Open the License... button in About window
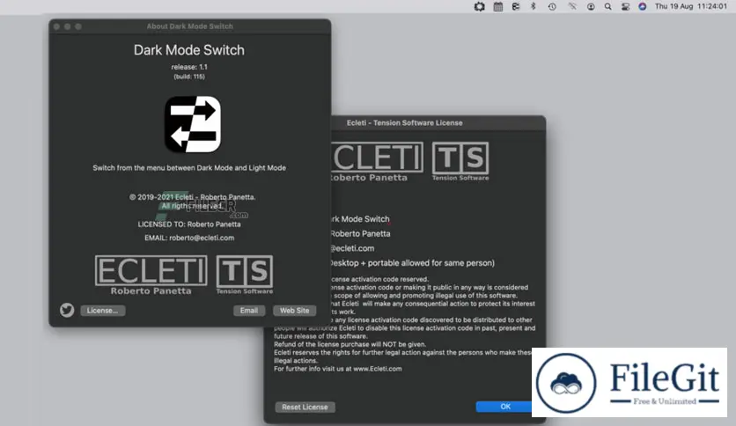 pos(102,311)
